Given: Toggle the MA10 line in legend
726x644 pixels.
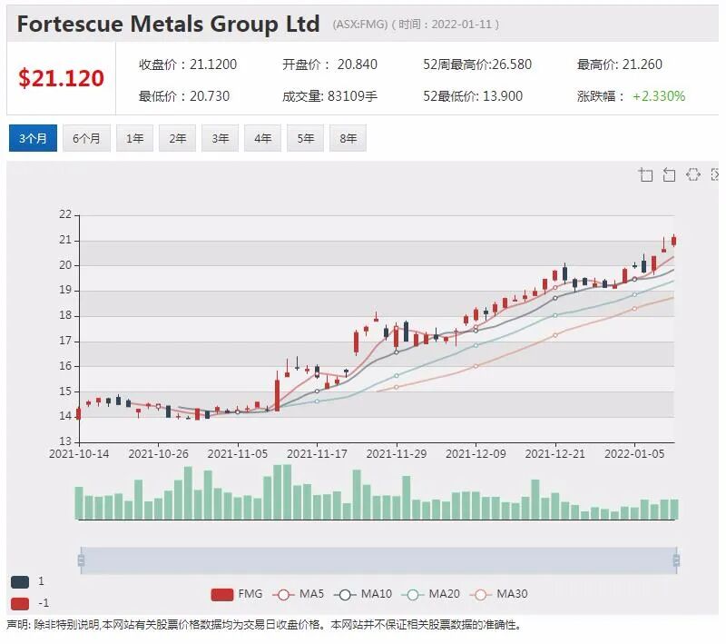Looking at the screenshot, I should tap(362, 594).
